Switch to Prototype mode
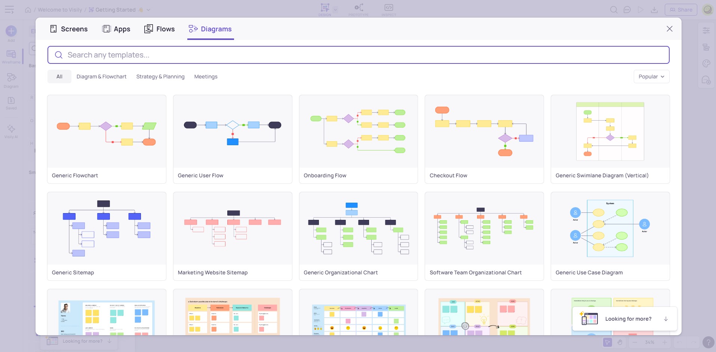 359,9
